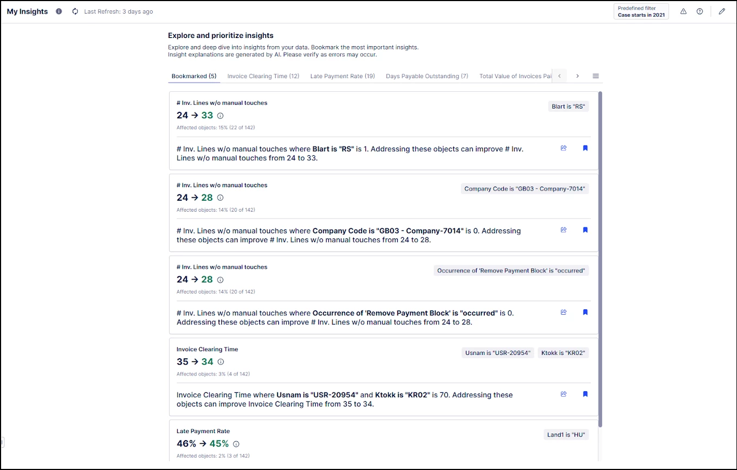
Task: Open the warning triangle icon in header
Action: click(x=683, y=11)
